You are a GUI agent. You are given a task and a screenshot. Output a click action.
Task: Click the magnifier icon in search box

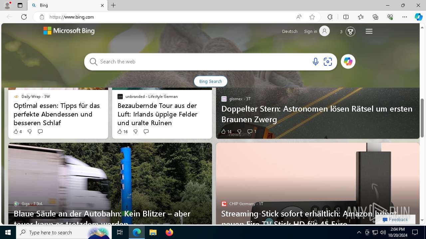(94, 62)
